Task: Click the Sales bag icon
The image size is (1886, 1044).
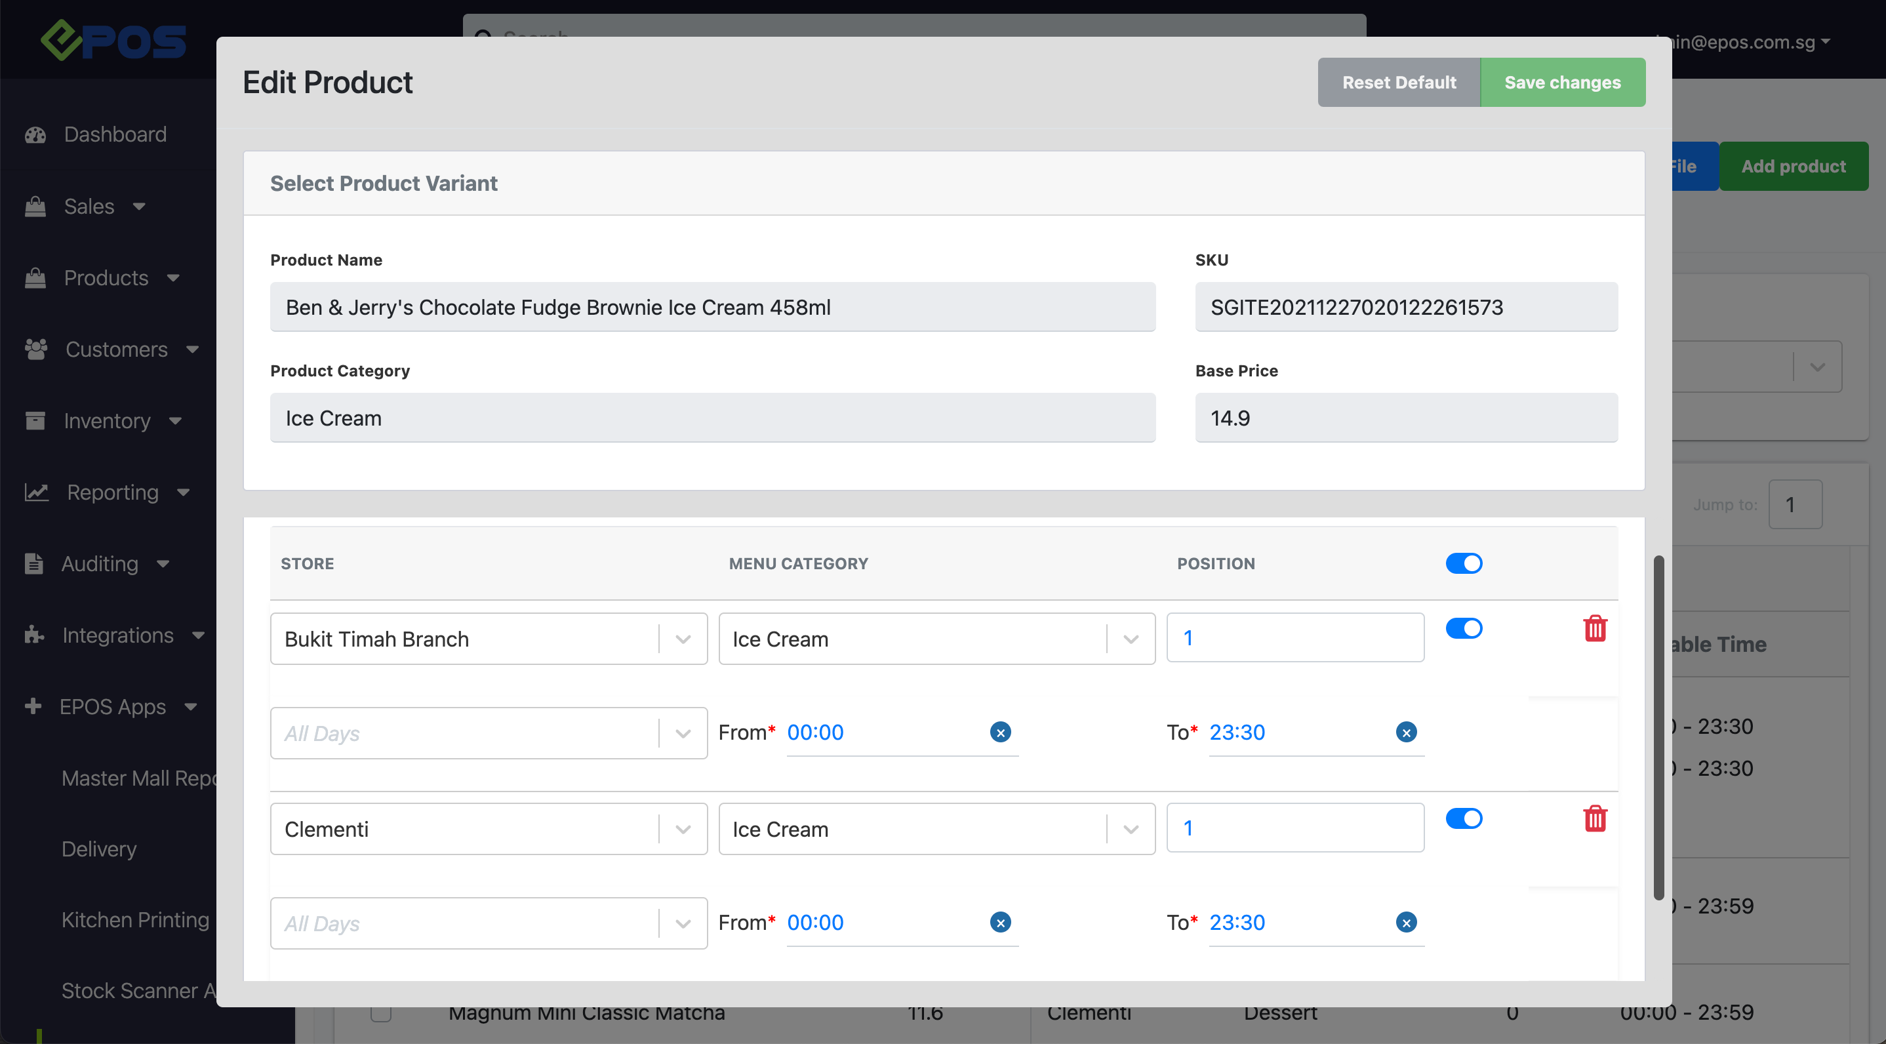Action: (35, 207)
